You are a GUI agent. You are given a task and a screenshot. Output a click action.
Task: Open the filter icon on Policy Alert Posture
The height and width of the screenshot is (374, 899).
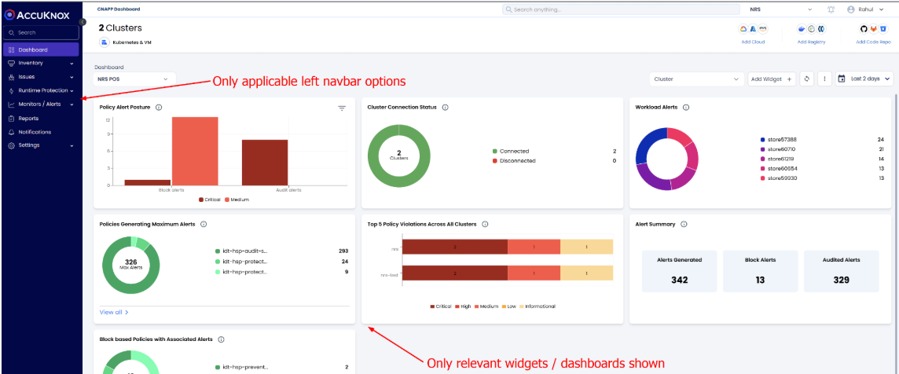342,108
